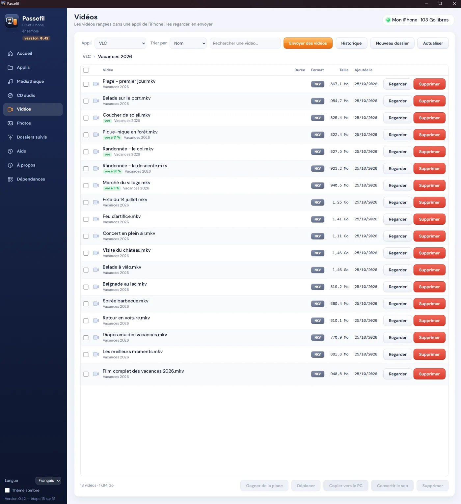Click the CD audio disc icon
The height and width of the screenshot is (504, 461).
click(x=10, y=96)
